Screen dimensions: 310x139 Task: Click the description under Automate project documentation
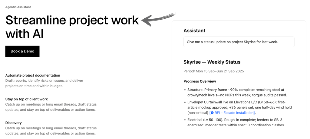[x=44, y=83]
